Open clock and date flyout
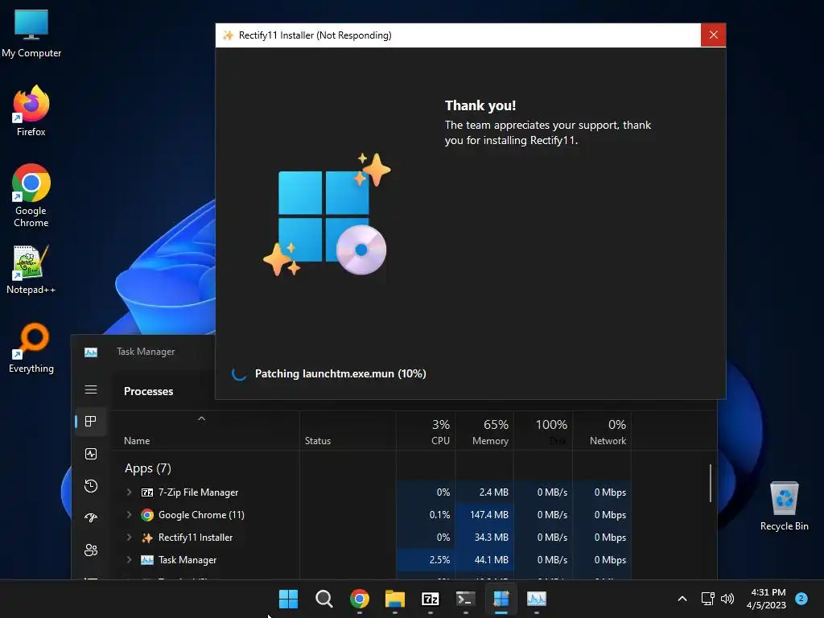This screenshot has width=824, height=618. point(766,599)
